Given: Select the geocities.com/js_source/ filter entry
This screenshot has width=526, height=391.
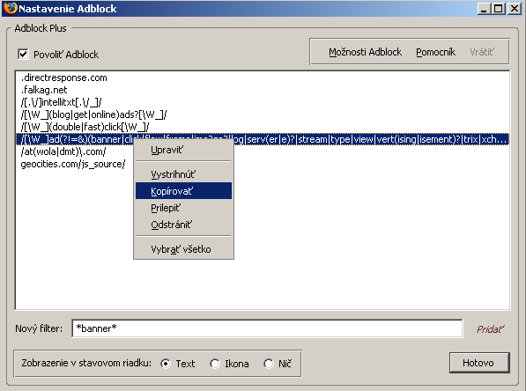Looking at the screenshot, I should (263, 164).
